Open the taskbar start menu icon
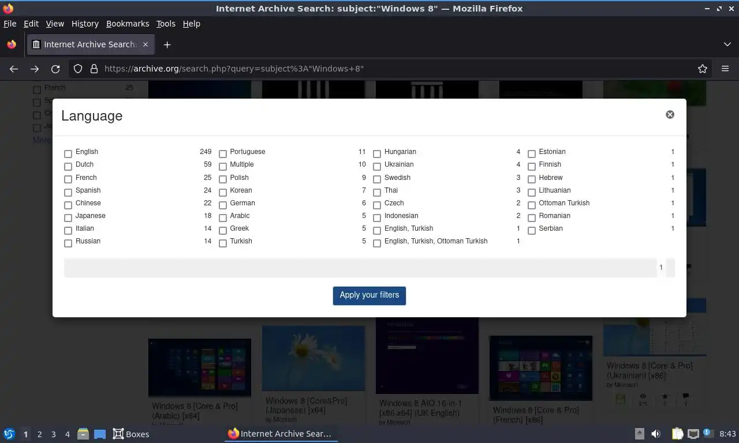This screenshot has width=739, height=443. tap(9, 434)
